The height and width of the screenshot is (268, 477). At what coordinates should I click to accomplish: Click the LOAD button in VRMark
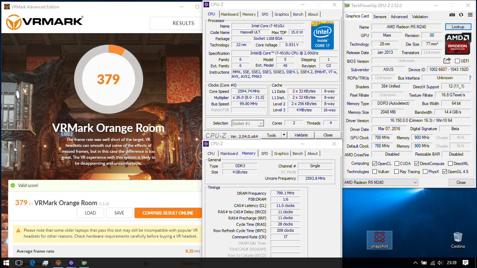90,213
